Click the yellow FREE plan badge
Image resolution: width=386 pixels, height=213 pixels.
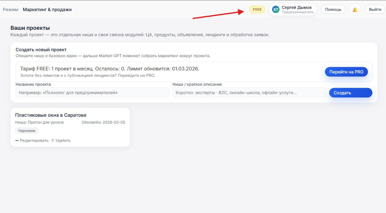pos(257,9)
